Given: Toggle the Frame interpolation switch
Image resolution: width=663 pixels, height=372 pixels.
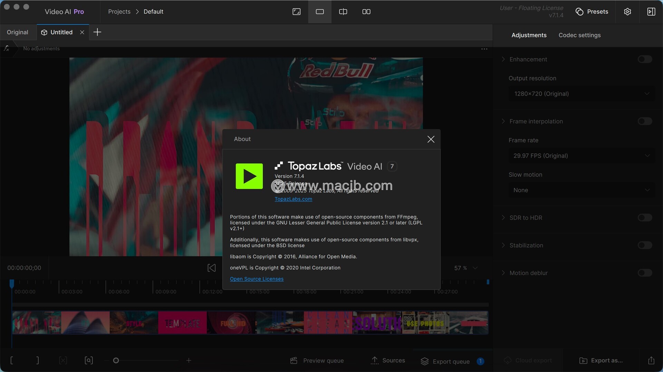Looking at the screenshot, I should click(645, 121).
